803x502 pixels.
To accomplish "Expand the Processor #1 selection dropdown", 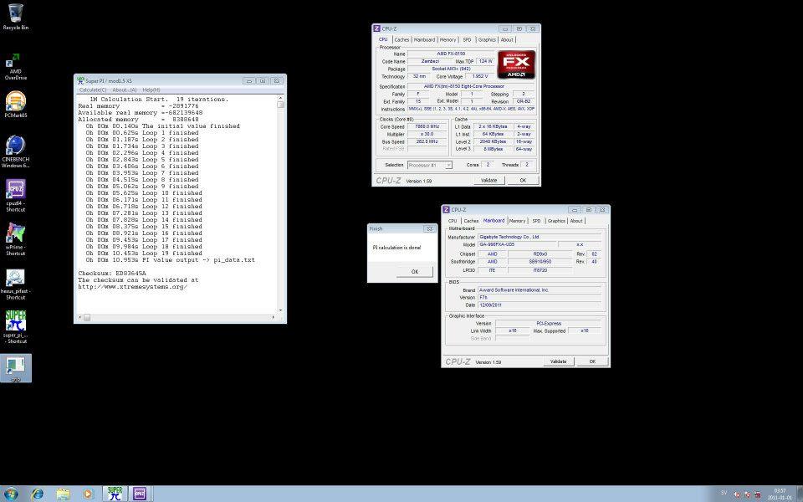I will [x=448, y=165].
